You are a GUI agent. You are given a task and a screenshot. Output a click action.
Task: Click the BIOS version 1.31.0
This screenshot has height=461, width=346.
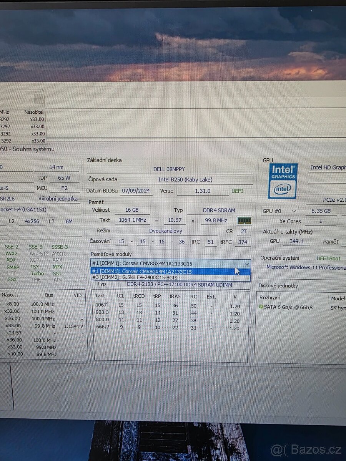202,191
